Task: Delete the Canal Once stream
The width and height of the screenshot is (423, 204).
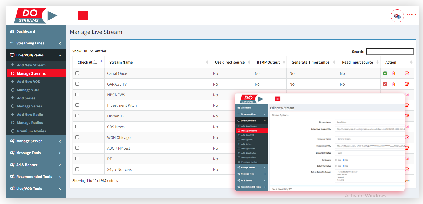Action: tap(393, 73)
